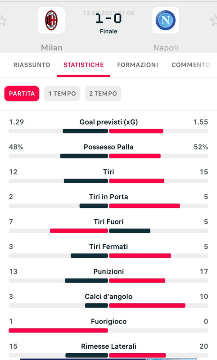
Task: Tap the 1-0 final score
Action: (x=108, y=18)
